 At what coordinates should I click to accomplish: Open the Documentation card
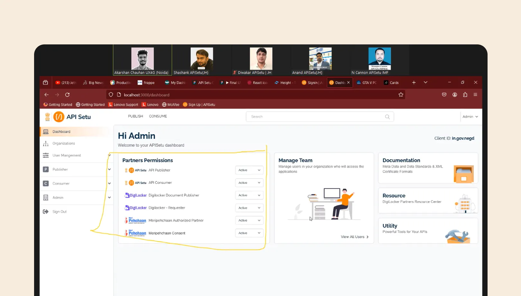[x=428, y=168]
